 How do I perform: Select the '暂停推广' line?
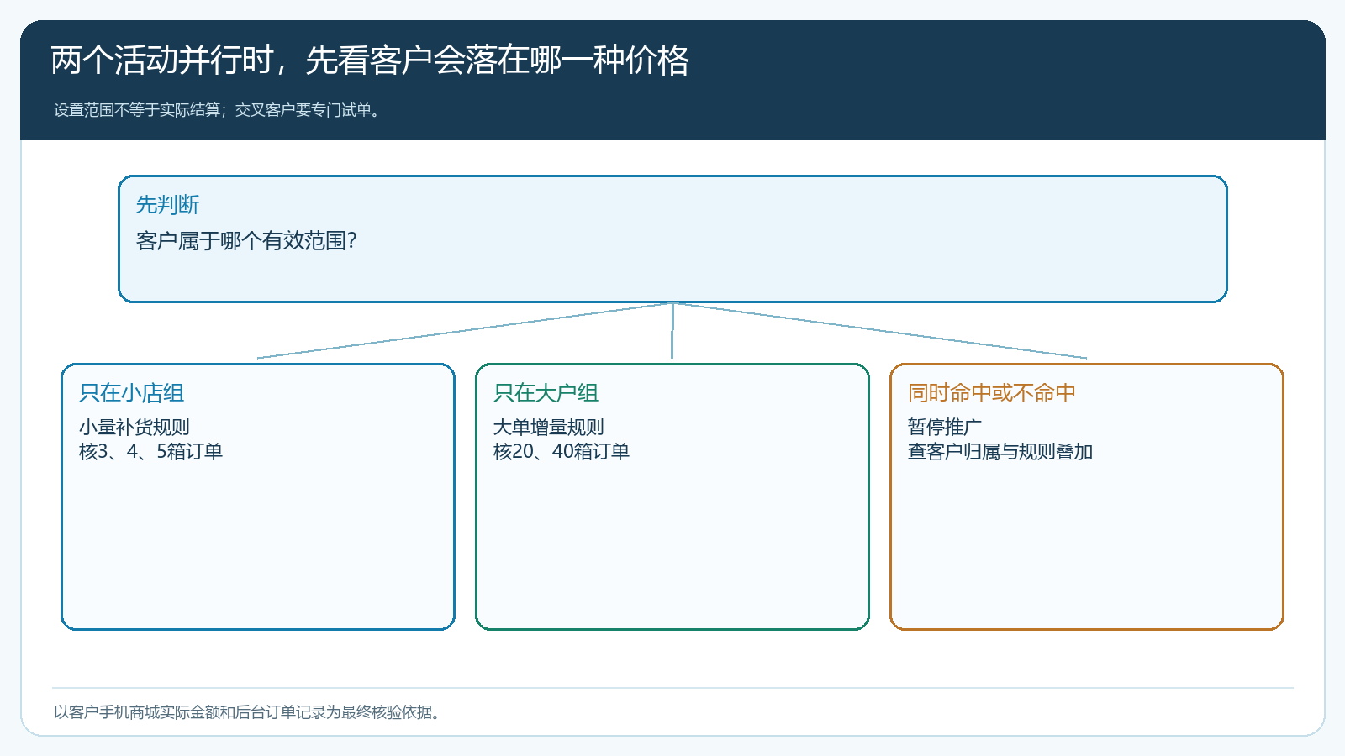[x=945, y=428]
